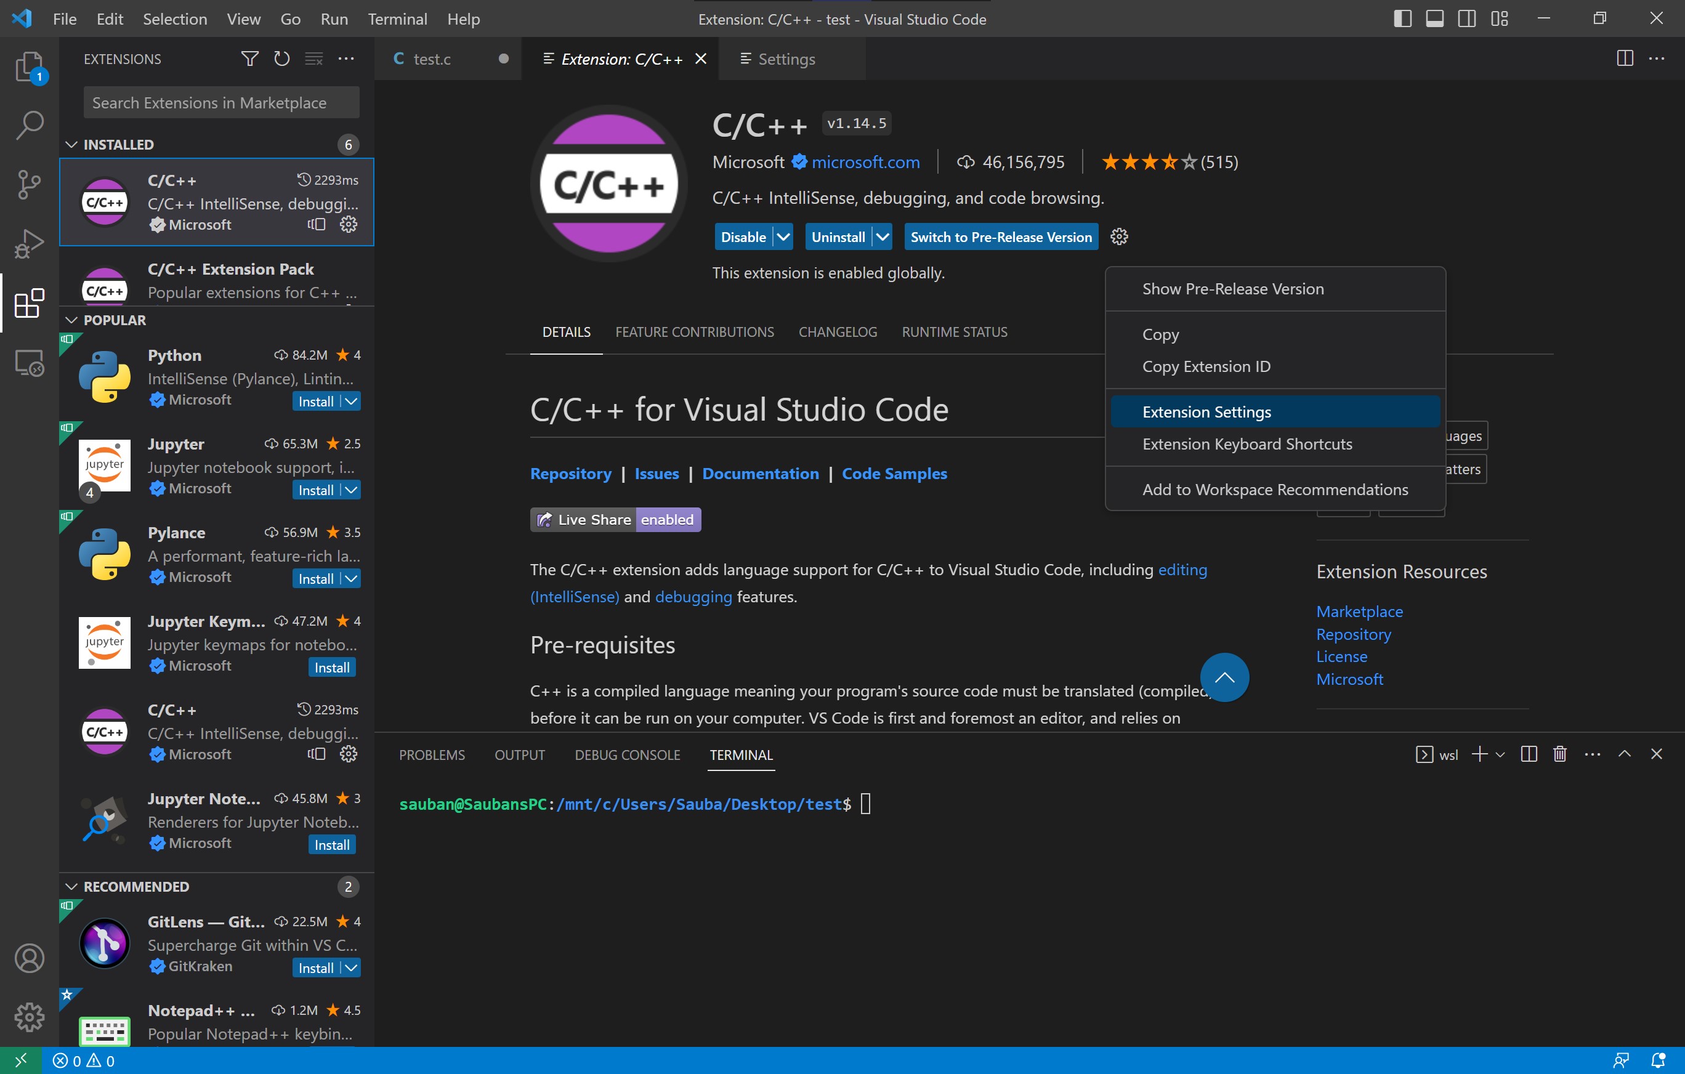The image size is (1685, 1074).
Task: Create new terminal with plus icon
Action: (1479, 754)
